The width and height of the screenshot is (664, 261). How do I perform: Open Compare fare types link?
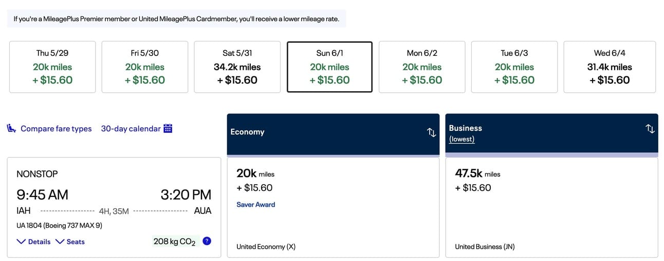(56, 129)
